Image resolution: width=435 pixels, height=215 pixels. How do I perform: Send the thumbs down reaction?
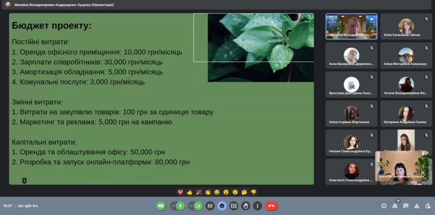tap(253, 192)
